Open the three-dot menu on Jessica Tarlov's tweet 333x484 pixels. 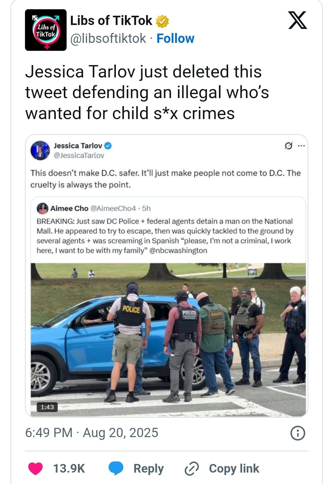click(x=301, y=146)
